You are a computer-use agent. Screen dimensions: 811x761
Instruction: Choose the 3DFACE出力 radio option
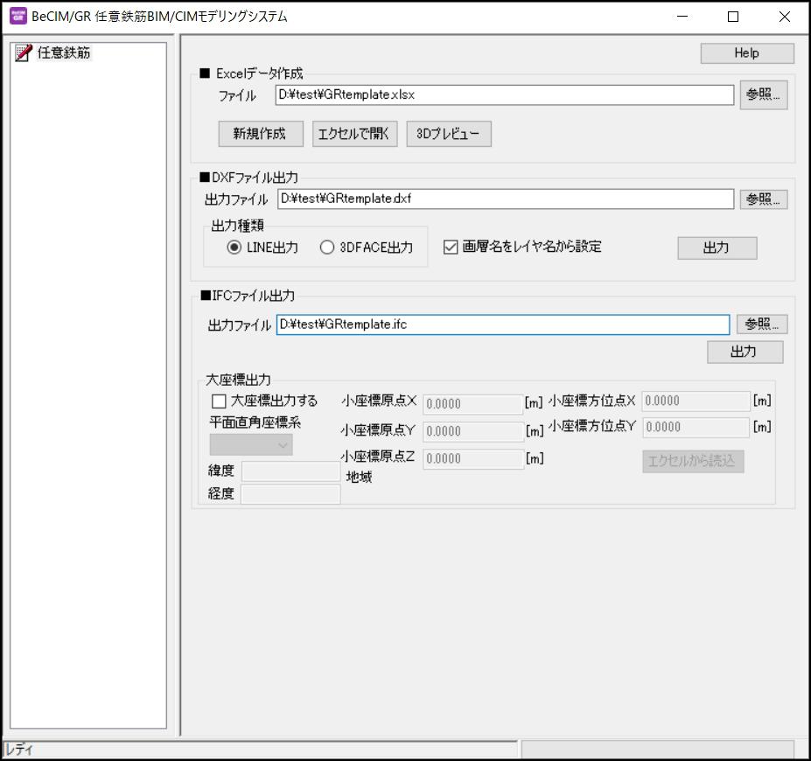click(327, 248)
